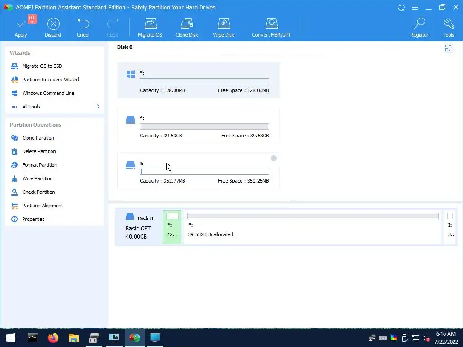Click the network tray icon
This screenshot has width=463, height=347.
[416, 338]
